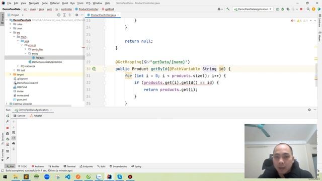Select Opened File locate icon in Project panel
The width and height of the screenshot is (322, 181).
coord(59,15)
